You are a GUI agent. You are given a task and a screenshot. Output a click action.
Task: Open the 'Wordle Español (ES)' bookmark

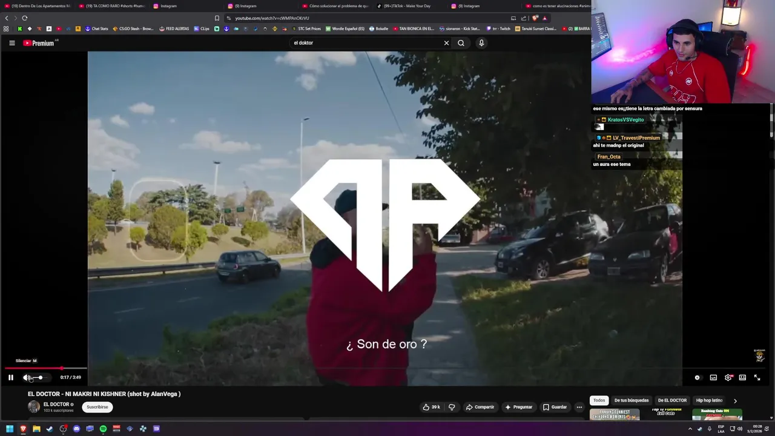coord(345,28)
